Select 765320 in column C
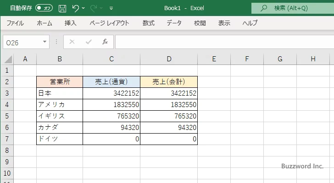Screen dimensions: 334x183 pyautogui.click(x=111, y=116)
